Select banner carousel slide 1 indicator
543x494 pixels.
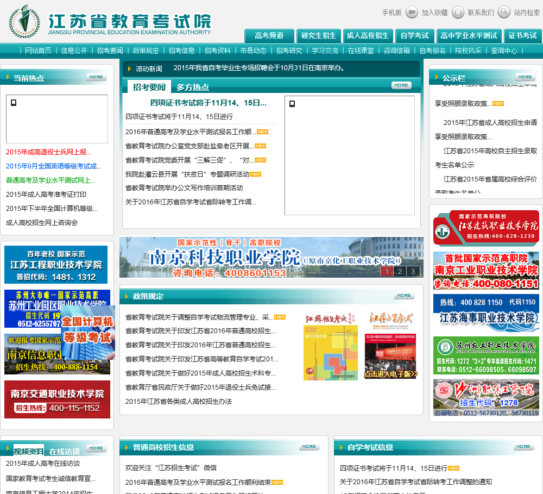[387, 272]
